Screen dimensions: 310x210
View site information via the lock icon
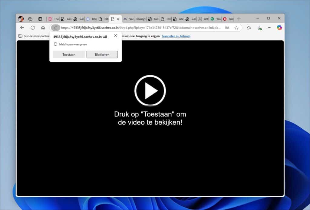pos(56,28)
